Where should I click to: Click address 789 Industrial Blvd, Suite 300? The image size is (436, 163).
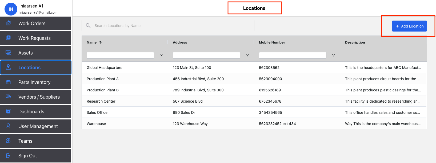coord(198,90)
